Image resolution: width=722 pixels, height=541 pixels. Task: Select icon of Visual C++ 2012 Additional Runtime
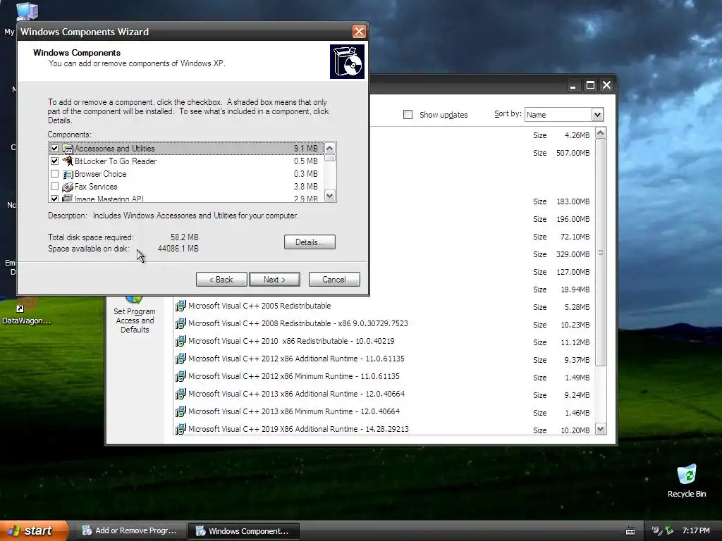[180, 359]
